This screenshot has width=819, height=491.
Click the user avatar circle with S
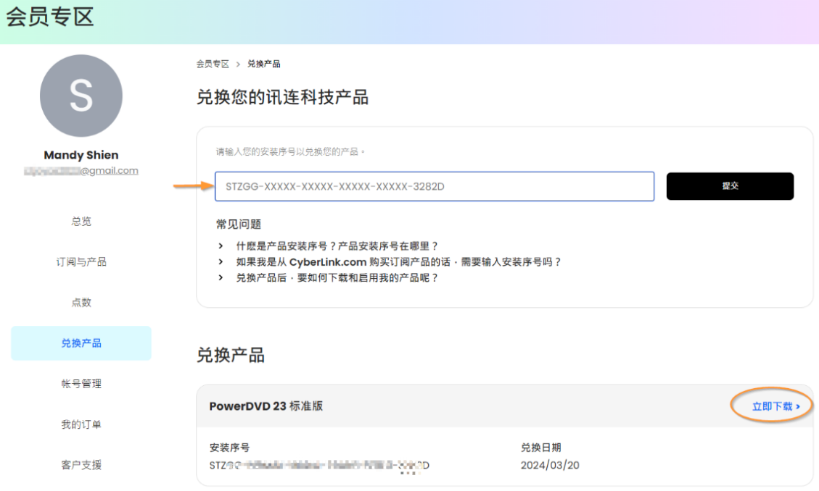81,96
